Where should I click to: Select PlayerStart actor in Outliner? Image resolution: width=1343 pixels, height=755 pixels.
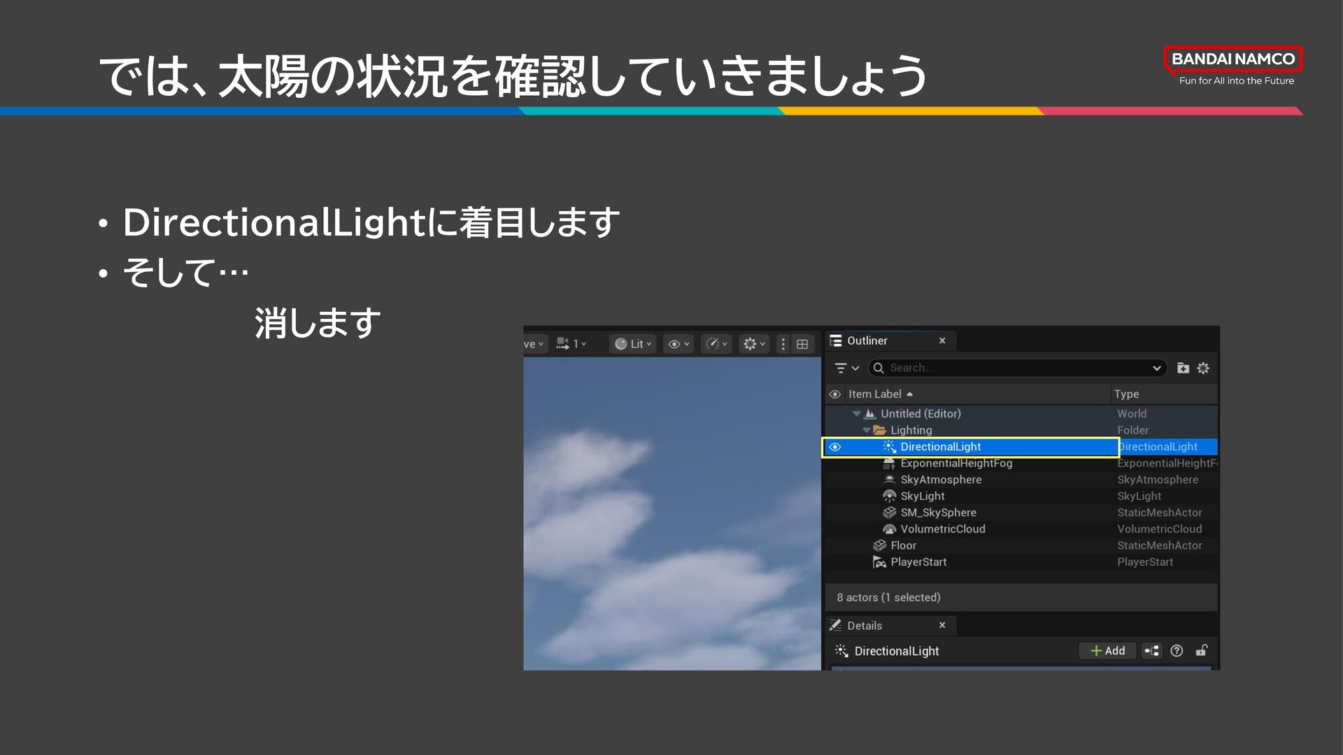918,562
